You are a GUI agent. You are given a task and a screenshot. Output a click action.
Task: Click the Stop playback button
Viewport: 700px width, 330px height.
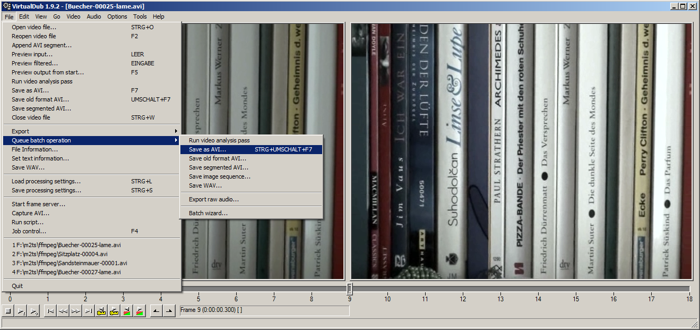click(x=8, y=311)
